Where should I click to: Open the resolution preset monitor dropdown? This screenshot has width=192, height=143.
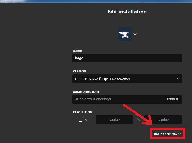[83, 119]
